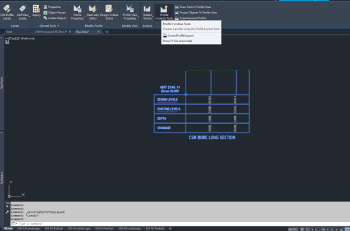Open the Inquiry tool
This screenshot has width=350, height=231.
pos(36,11)
